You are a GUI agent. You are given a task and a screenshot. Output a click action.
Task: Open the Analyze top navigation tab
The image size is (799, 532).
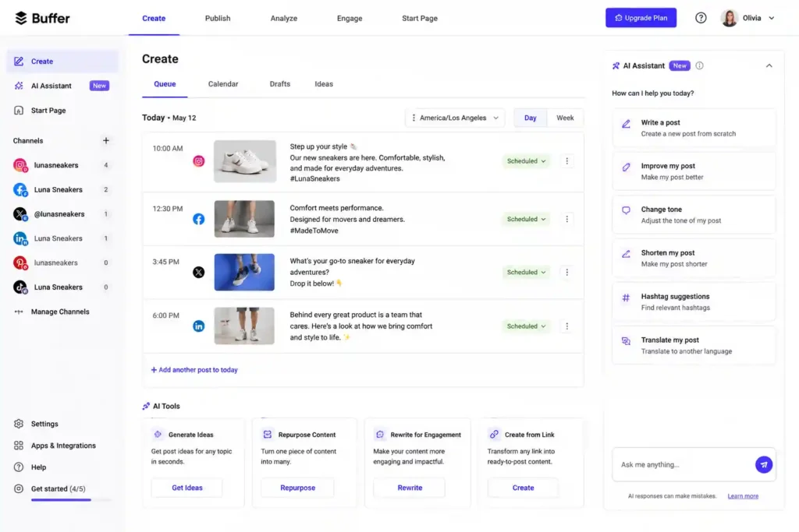pyautogui.click(x=284, y=19)
